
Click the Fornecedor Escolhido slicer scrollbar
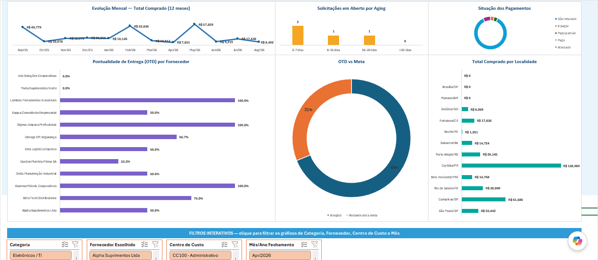(156, 256)
